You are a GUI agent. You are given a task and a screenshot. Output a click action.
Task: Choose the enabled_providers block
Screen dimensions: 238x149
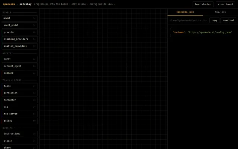point(20,46)
